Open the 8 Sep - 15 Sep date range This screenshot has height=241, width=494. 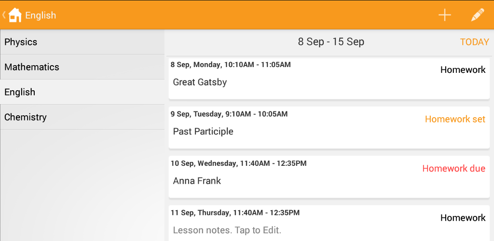tap(331, 42)
